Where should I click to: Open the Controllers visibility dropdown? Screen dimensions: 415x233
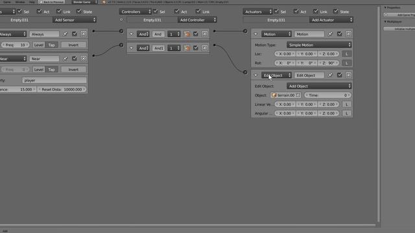click(x=136, y=12)
